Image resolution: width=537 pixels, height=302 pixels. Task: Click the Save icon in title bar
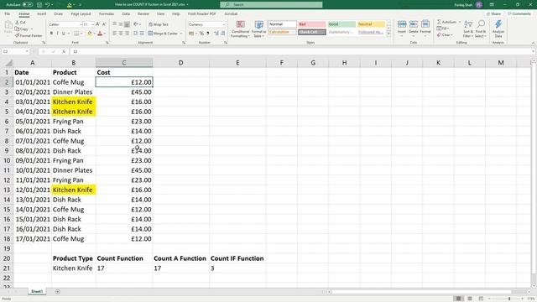click(39, 5)
